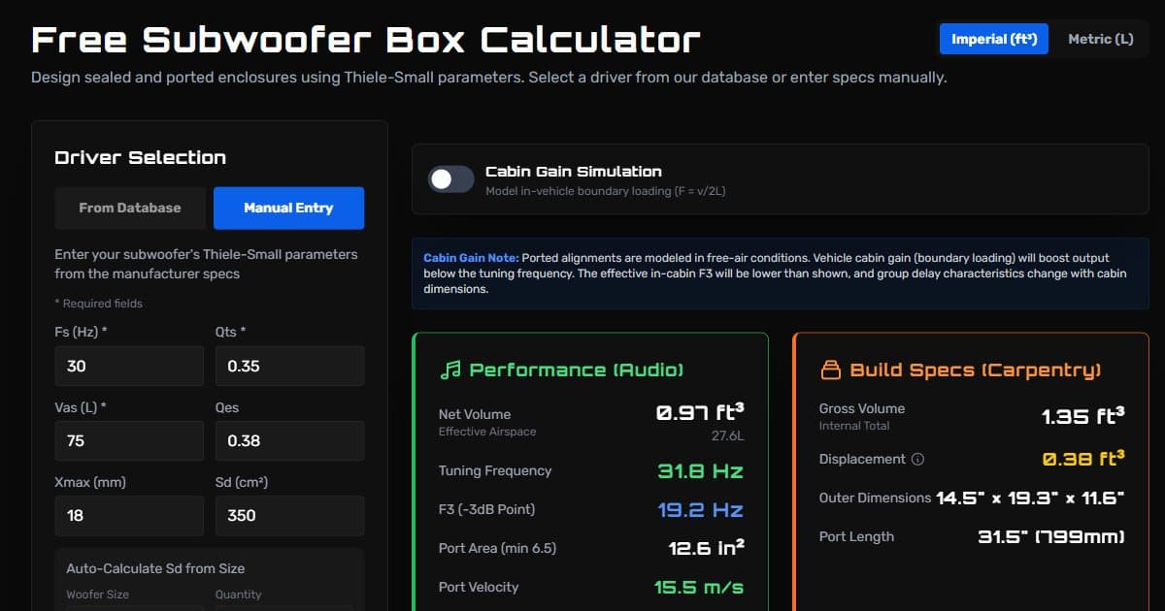Viewport: 1165px width, 611px height.
Task: Click the Sd (cm²) input field
Action: 289,515
